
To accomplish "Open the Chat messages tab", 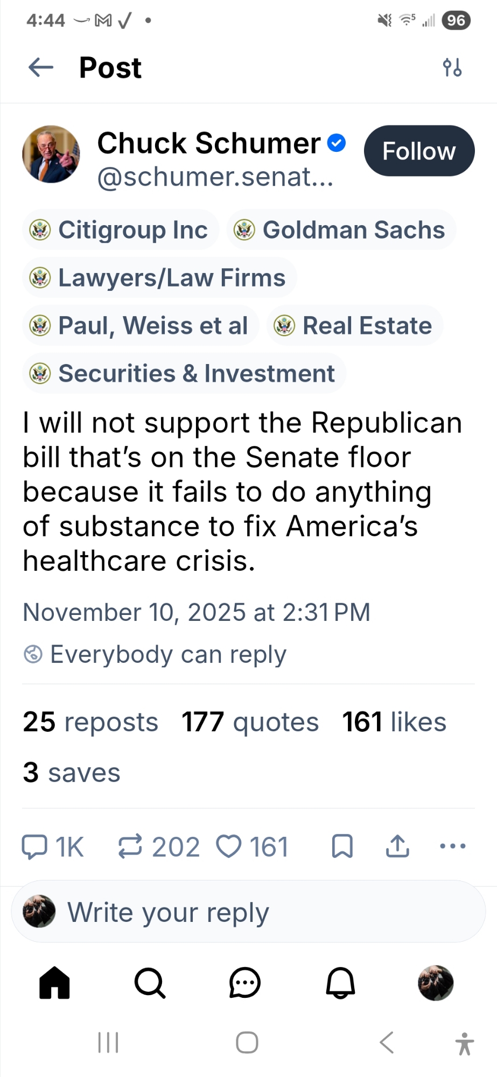I will click(x=245, y=983).
